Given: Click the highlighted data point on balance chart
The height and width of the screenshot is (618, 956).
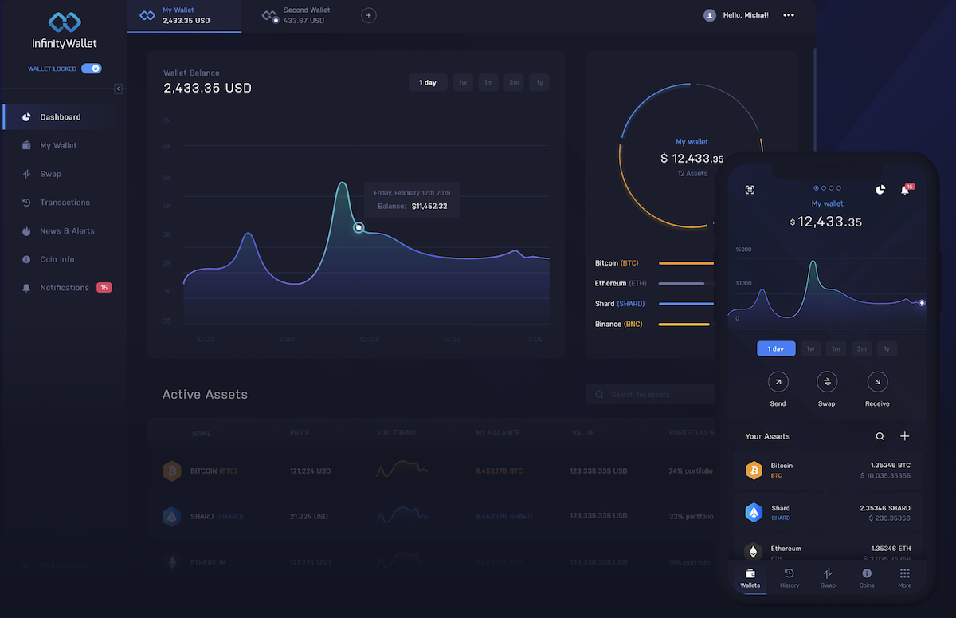Looking at the screenshot, I should click(358, 227).
